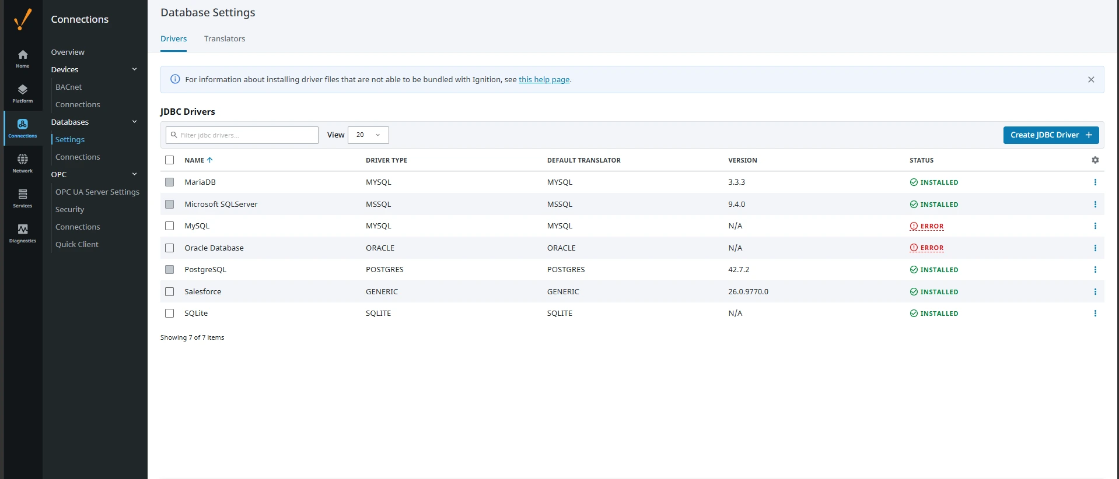
Task: Click Create JDBC Driver button
Action: tap(1051, 135)
